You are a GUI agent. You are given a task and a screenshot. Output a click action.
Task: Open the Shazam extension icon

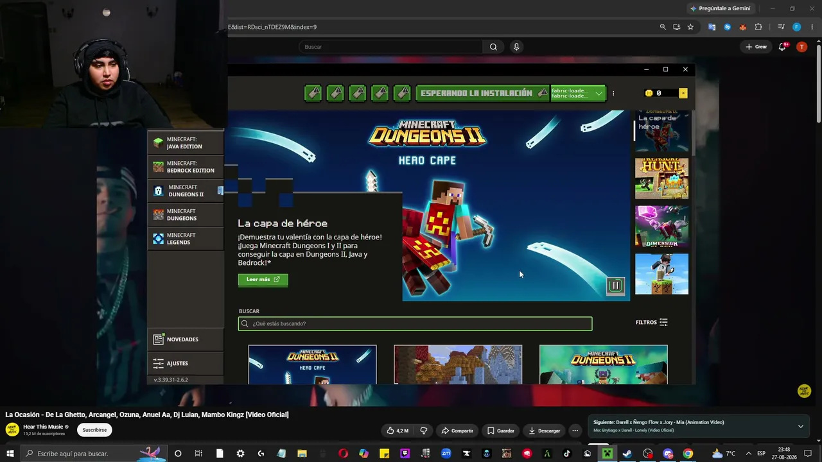point(727,27)
